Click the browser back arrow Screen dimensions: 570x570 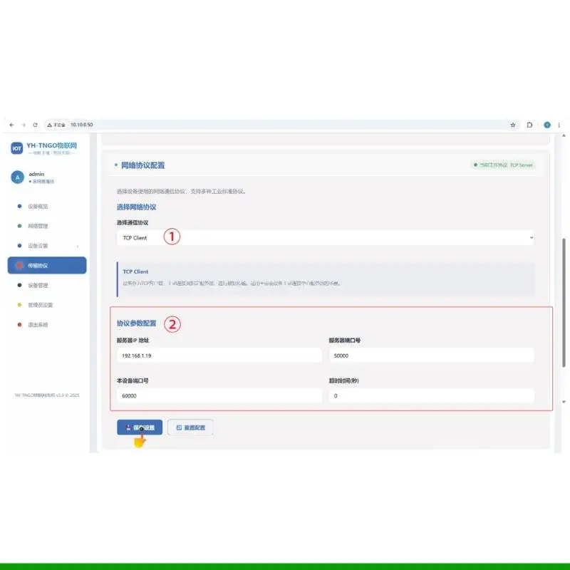coord(11,125)
